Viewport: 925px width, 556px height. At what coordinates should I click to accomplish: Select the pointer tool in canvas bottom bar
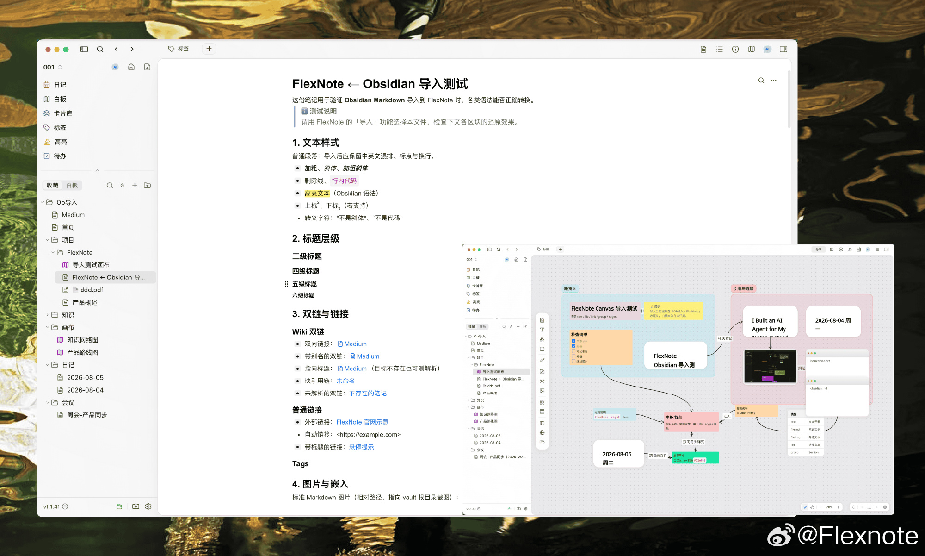tap(805, 507)
